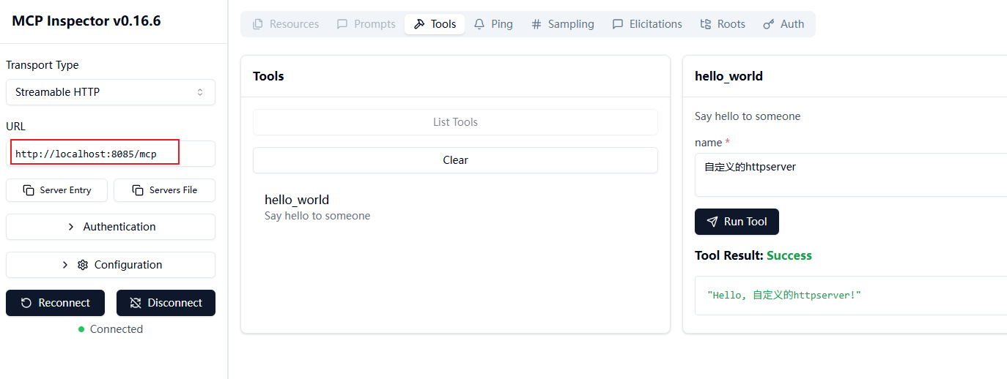Screen dimensions: 1007x379
Task: Click the MCP Inspector v0.16.6 title
Action: click(86, 21)
